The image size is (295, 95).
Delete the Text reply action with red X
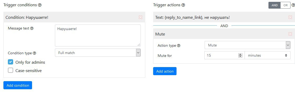pyautogui.click(x=290, y=17)
